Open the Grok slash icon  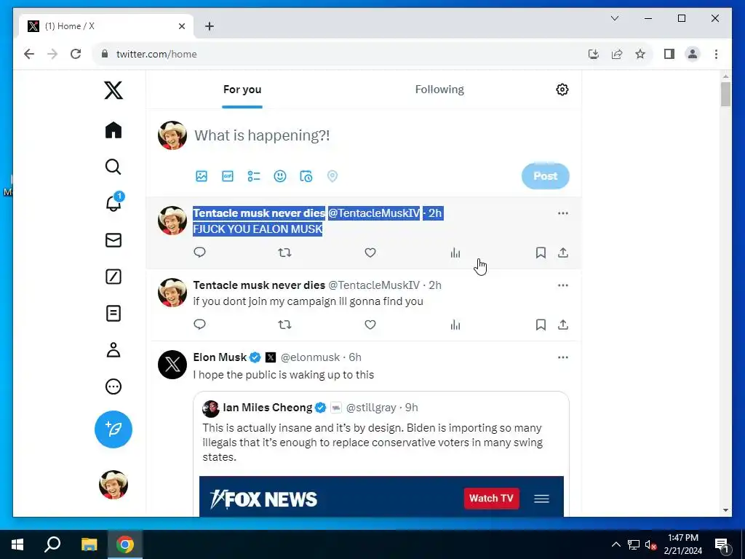coord(113,277)
